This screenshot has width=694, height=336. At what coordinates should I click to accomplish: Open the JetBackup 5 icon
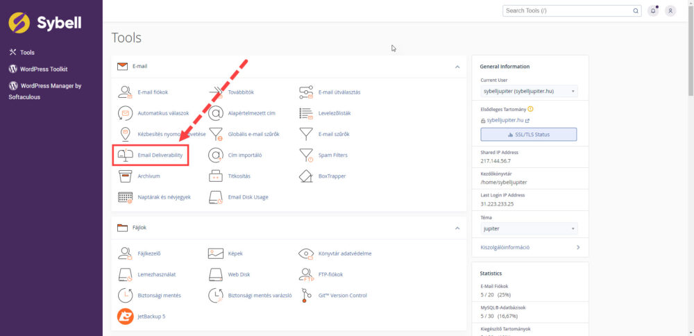click(125, 316)
